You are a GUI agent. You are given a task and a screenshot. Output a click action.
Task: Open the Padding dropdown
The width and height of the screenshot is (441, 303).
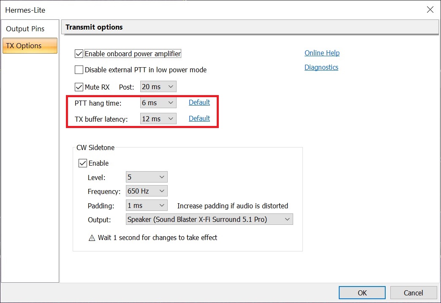[147, 205]
